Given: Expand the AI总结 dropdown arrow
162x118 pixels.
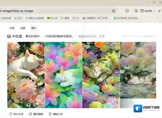Looking at the screenshot, I should tap(154, 11).
